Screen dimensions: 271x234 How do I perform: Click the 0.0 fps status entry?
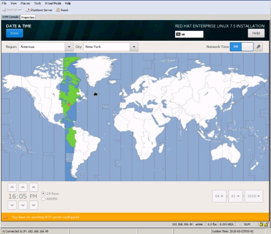[212, 224]
